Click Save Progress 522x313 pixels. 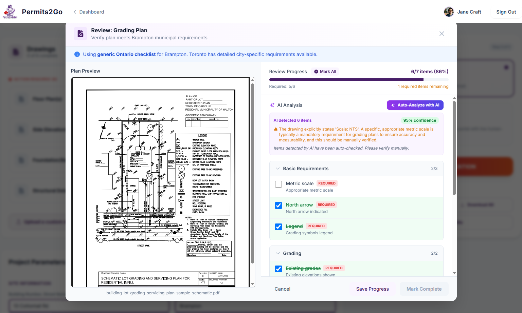(x=373, y=289)
